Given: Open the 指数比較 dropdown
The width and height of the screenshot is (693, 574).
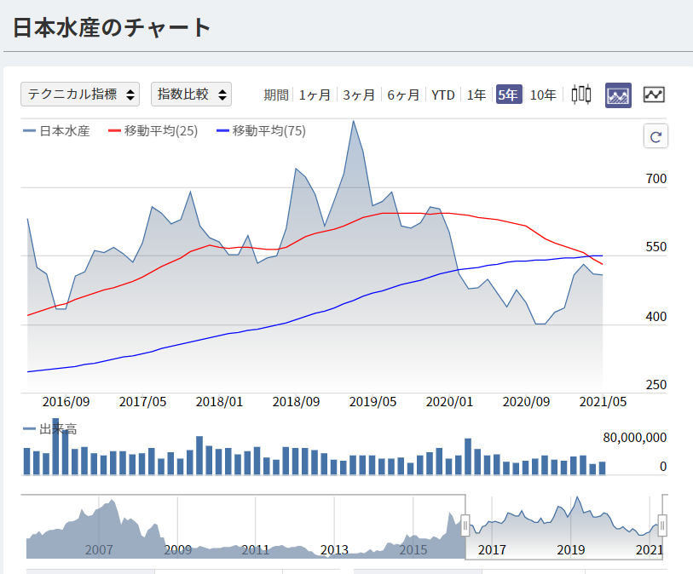Looking at the screenshot, I should (191, 94).
